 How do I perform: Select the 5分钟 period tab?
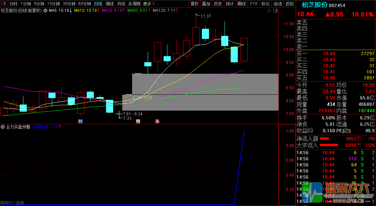click(x=39, y=4)
